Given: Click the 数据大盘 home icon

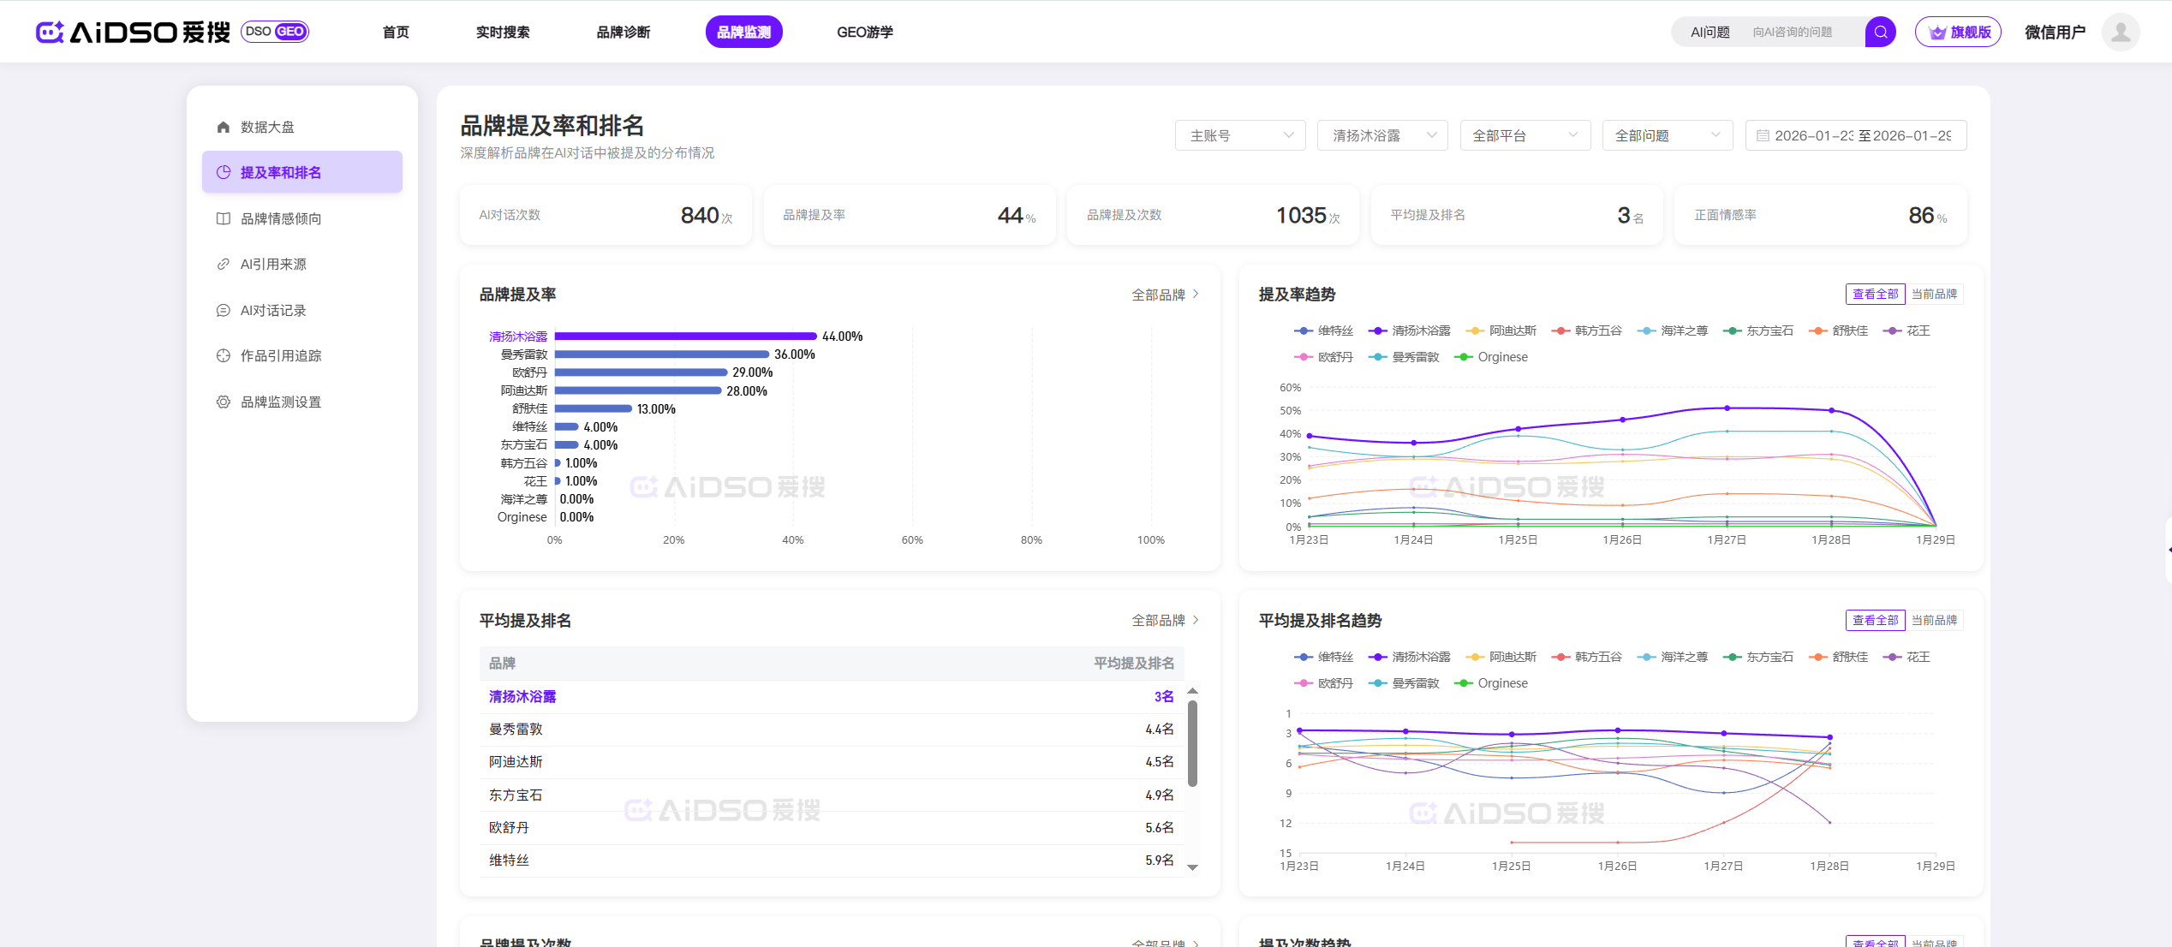Looking at the screenshot, I should [x=224, y=127].
